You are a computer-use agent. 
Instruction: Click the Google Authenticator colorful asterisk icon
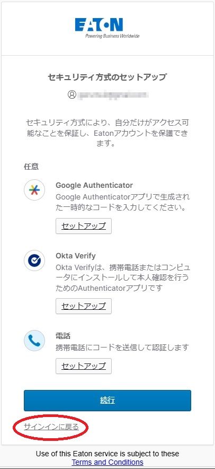tap(34, 190)
